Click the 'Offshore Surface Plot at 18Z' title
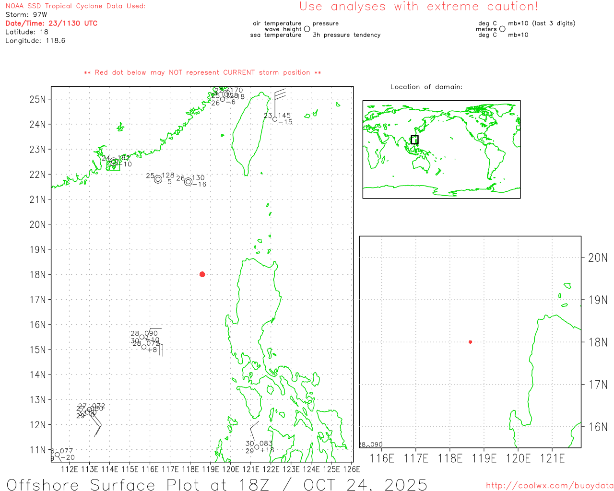Screen dimensions: 614x491 [217, 484]
